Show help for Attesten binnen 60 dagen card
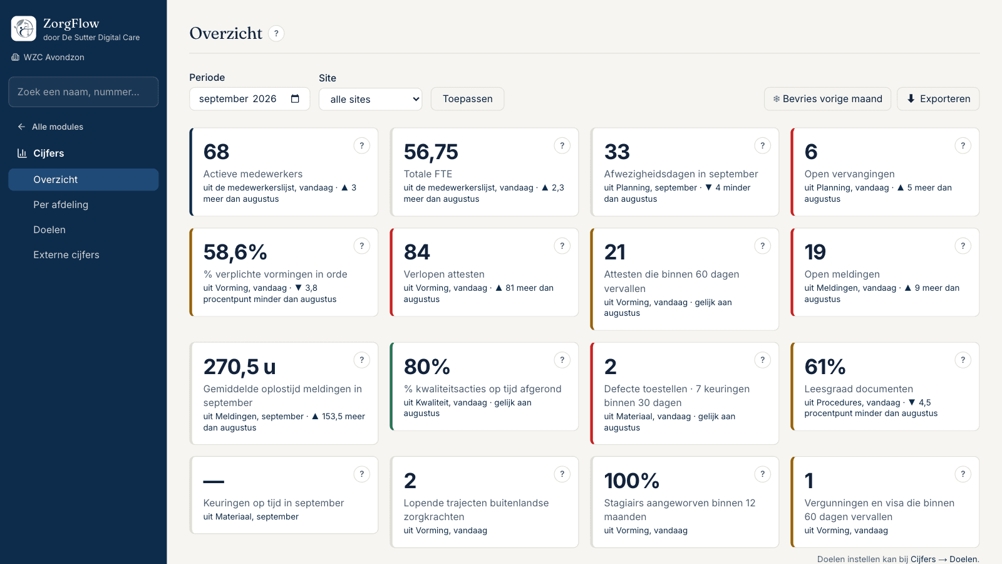This screenshot has height=564, width=1002. point(762,246)
